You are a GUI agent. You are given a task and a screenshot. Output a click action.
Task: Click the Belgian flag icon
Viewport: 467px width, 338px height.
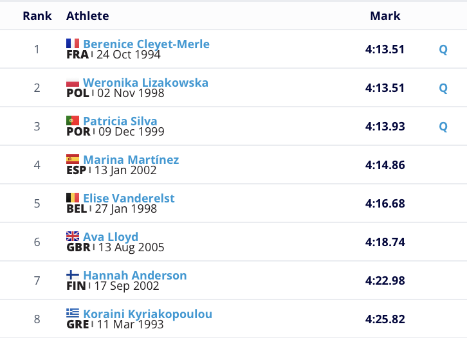[73, 198]
